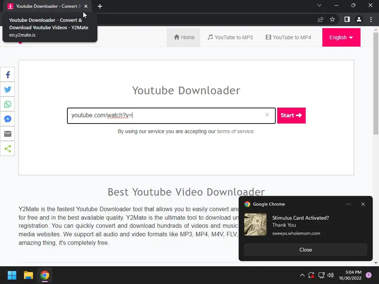Show hidden system tray icons
Image resolution: width=379 pixels, height=284 pixels.
302,275
